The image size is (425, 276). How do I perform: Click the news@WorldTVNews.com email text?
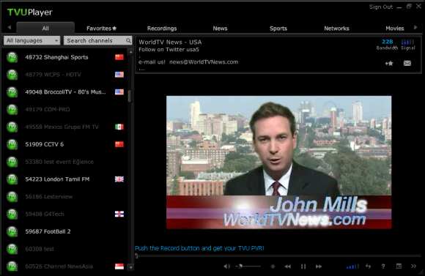click(x=204, y=62)
